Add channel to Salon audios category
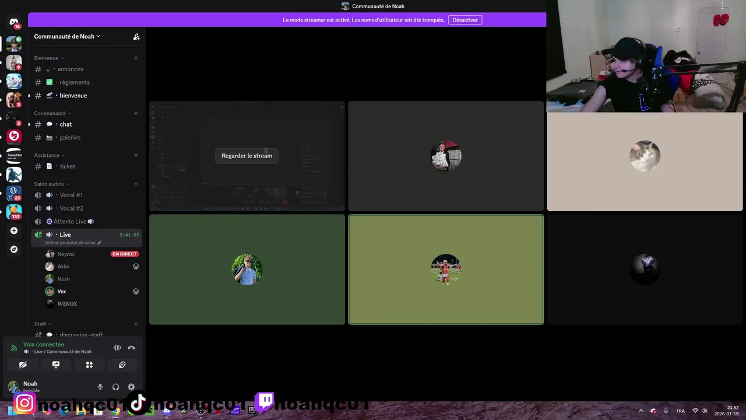The height and width of the screenshot is (420, 746). pos(136,184)
